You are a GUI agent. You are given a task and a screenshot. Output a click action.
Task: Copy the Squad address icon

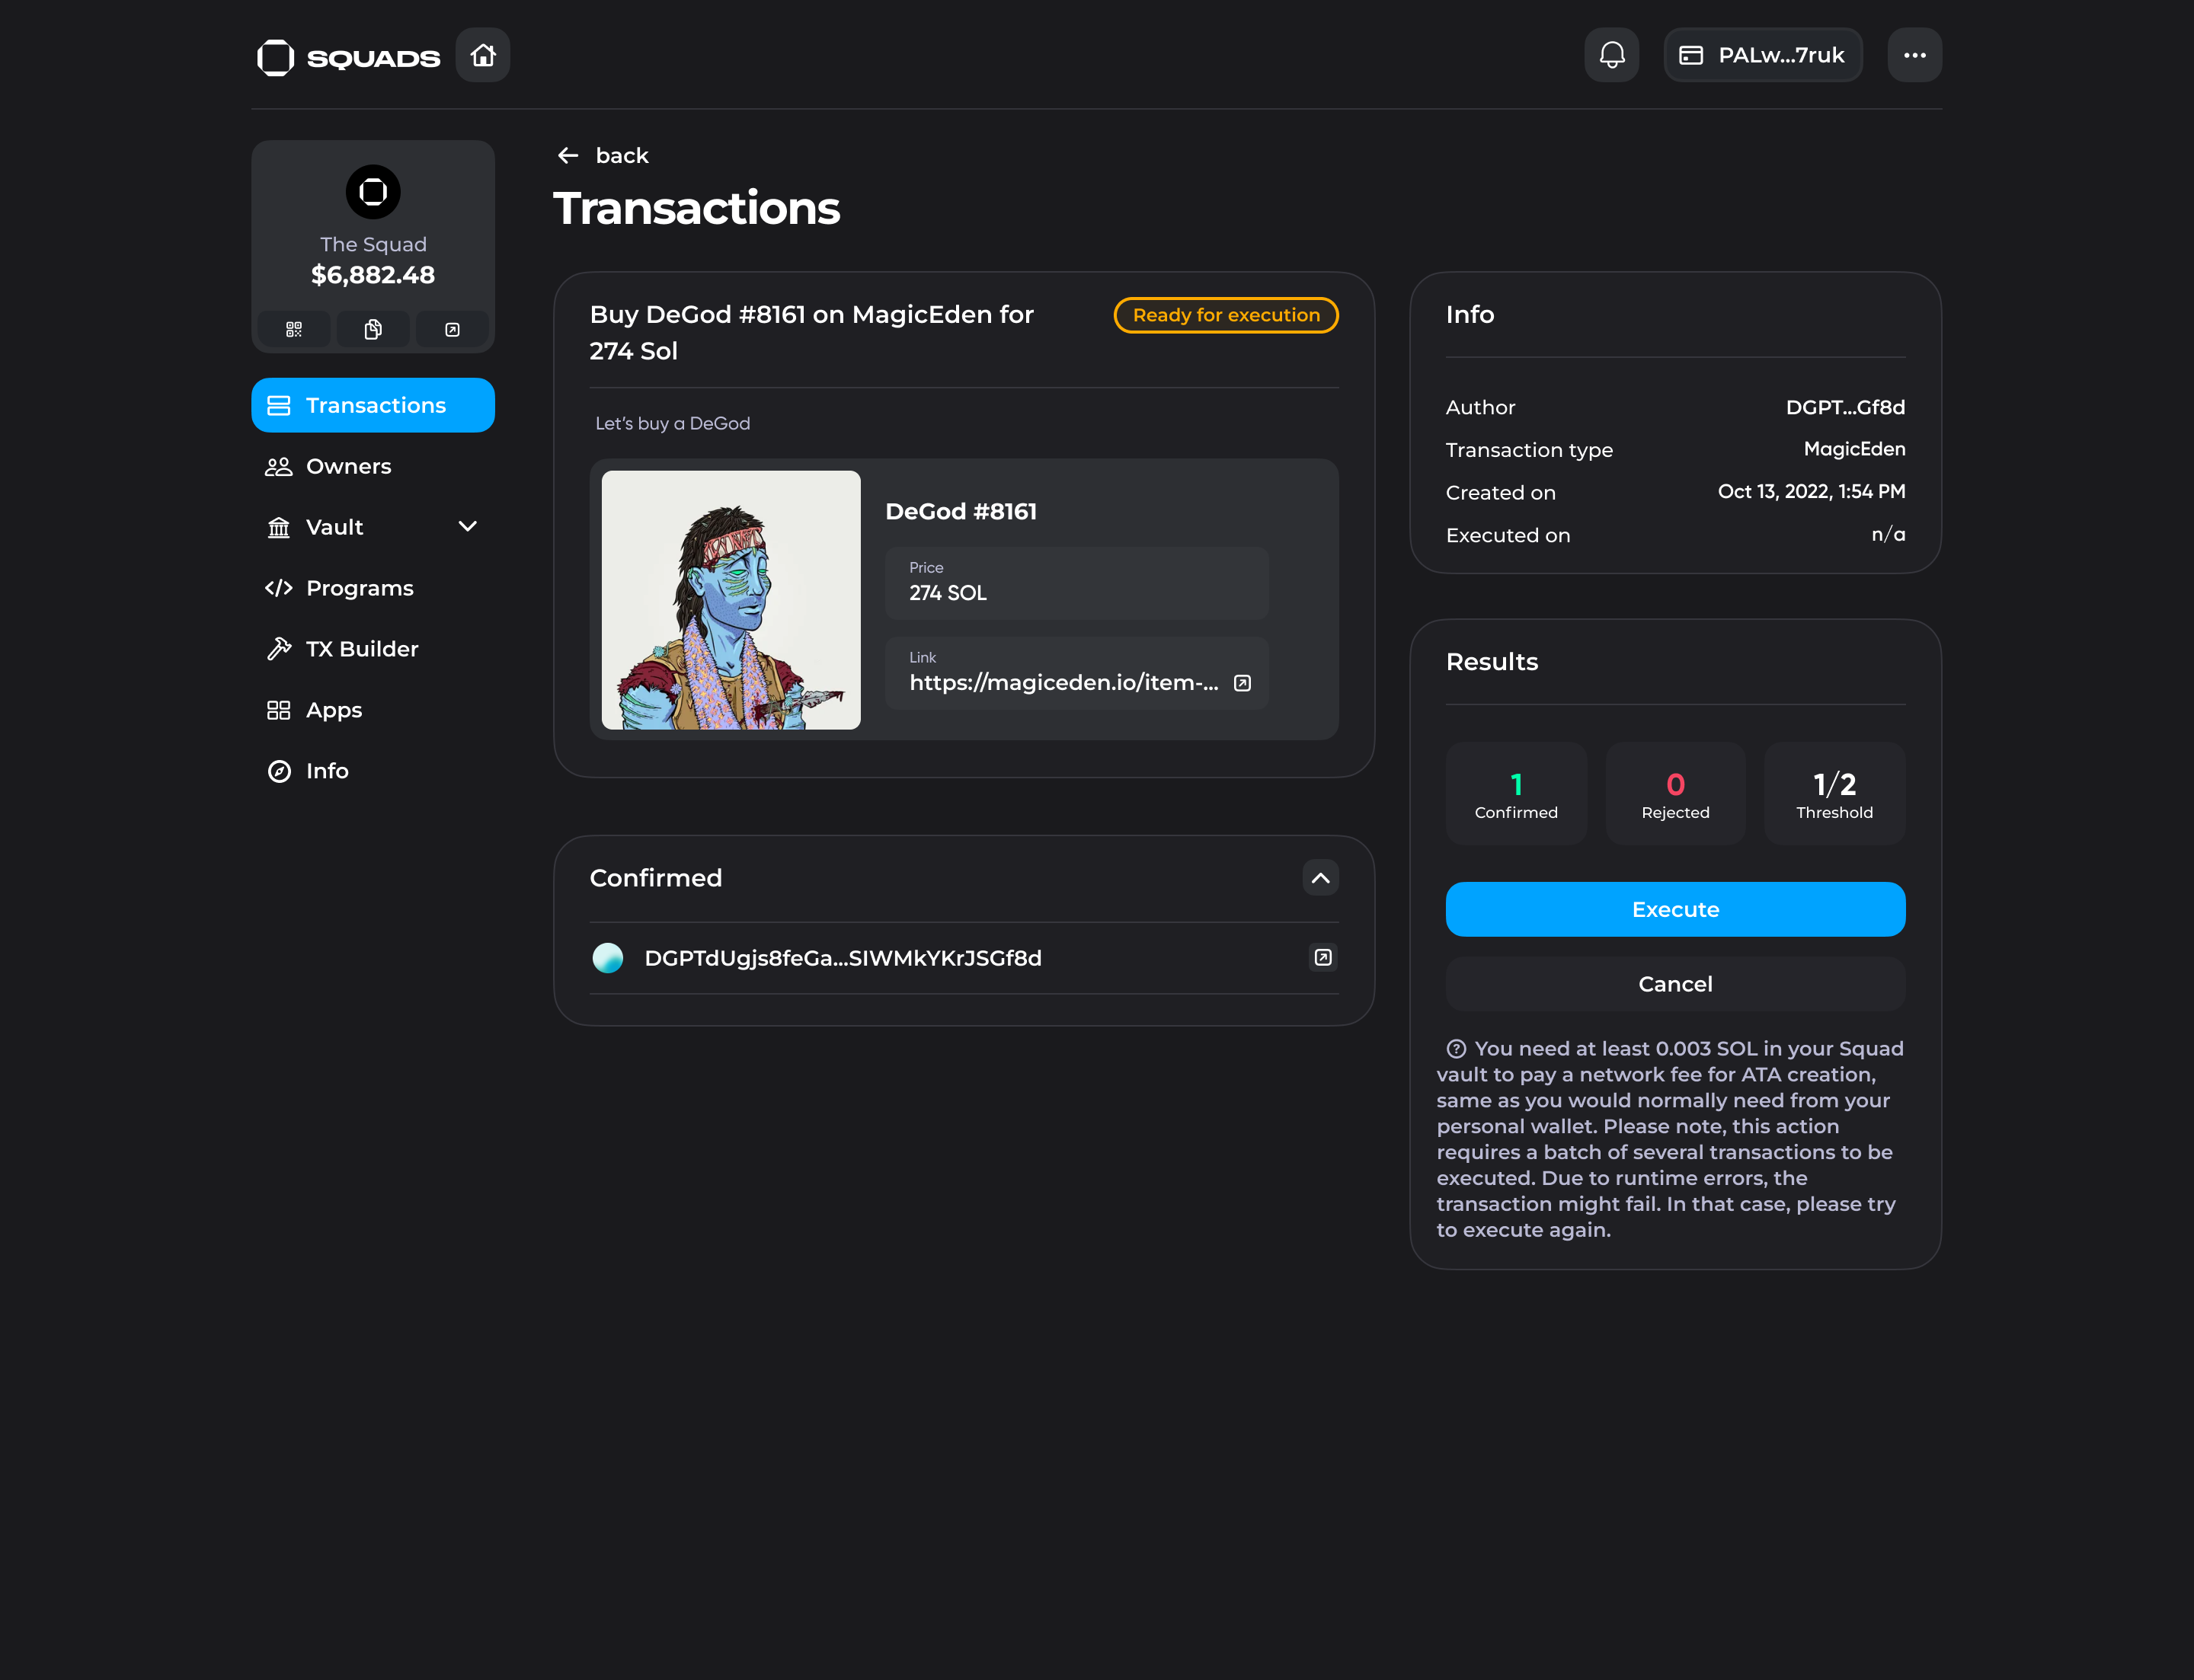click(x=373, y=329)
